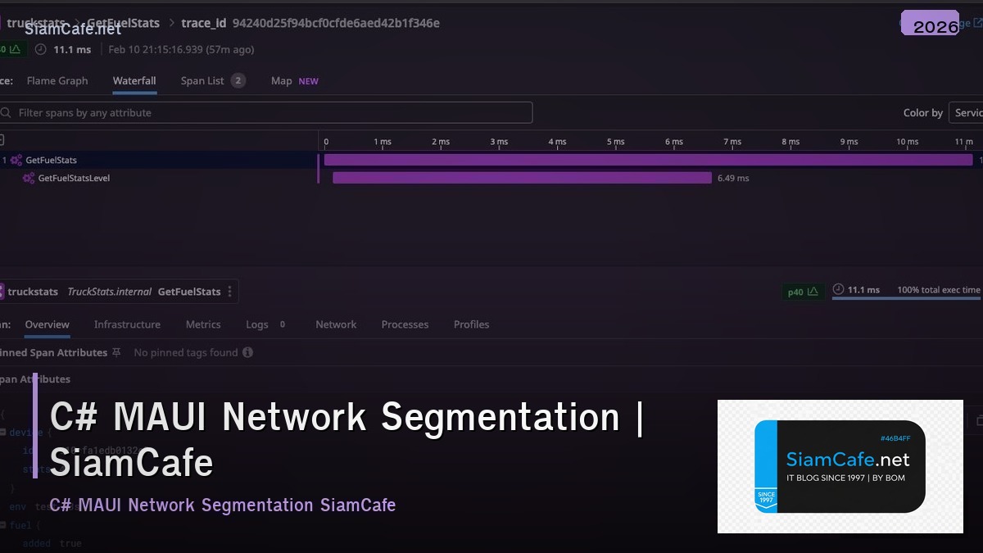
Task: Click the pin icon beside Pinned Span Attributes
Action: click(116, 352)
